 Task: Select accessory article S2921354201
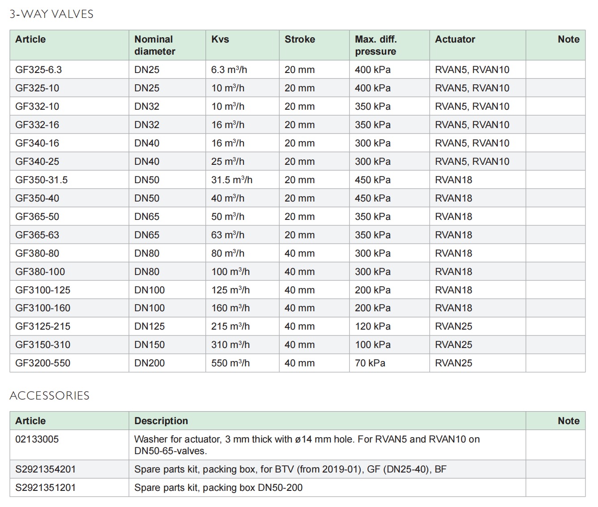pos(45,469)
